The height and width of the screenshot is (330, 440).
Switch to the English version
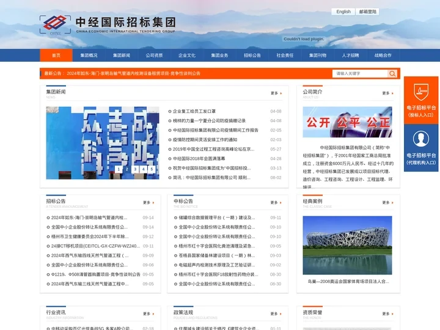pyautogui.click(x=343, y=12)
